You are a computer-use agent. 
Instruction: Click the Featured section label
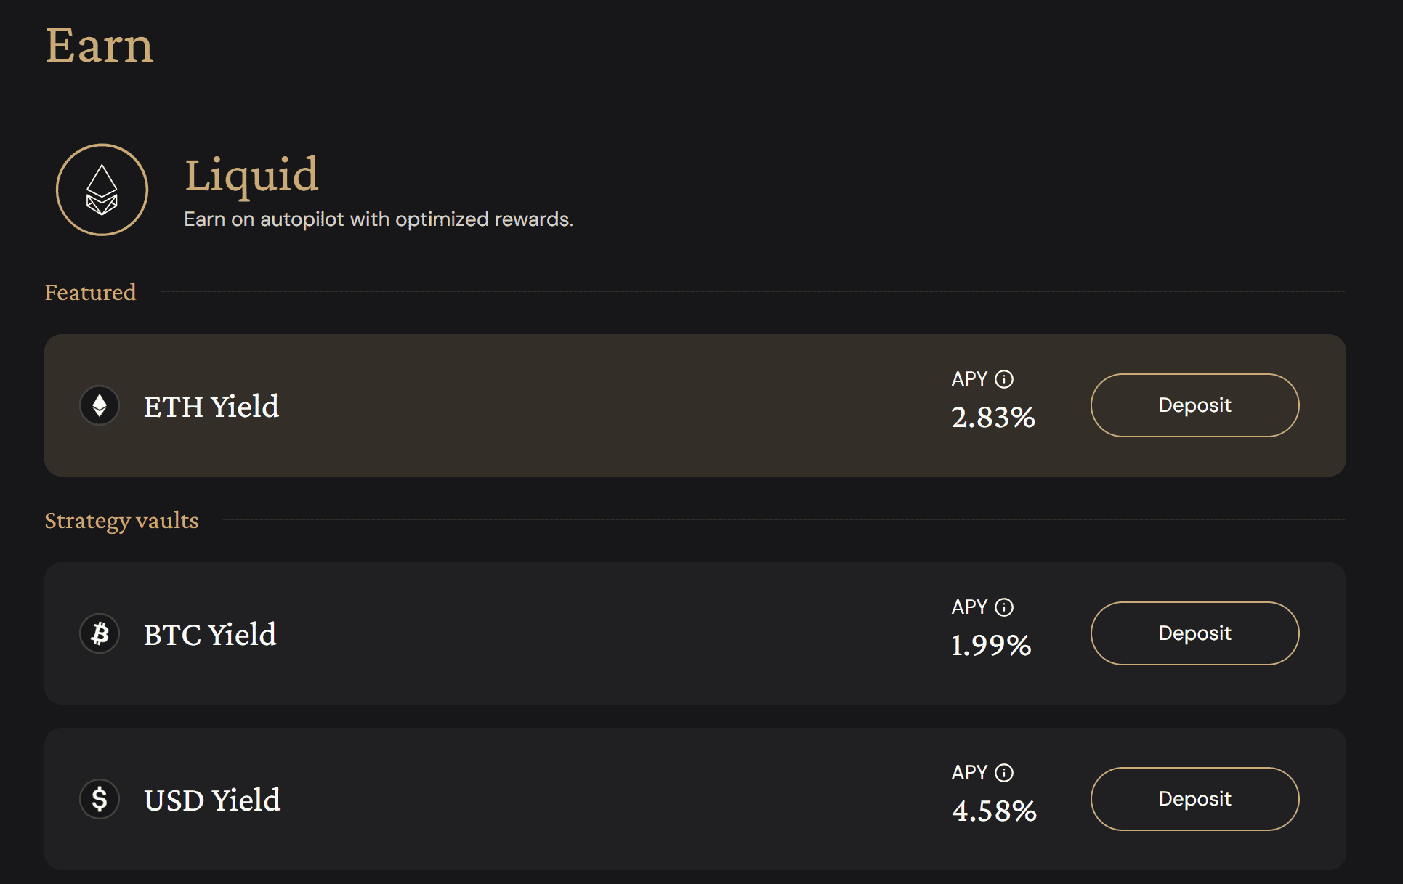pos(91,292)
